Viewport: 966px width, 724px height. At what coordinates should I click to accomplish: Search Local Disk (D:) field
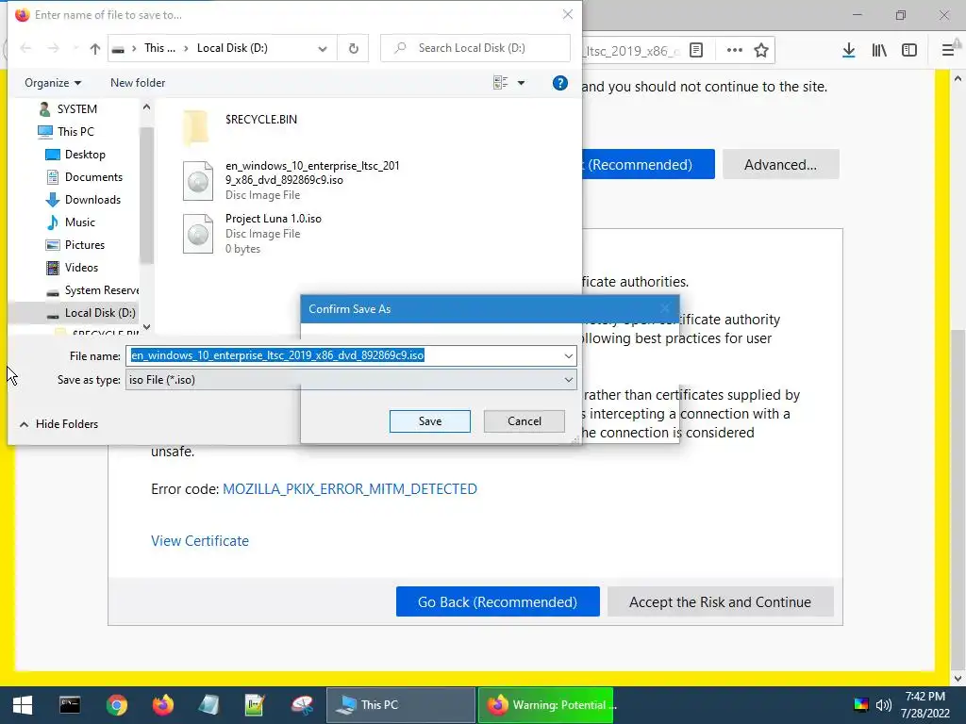[x=475, y=48]
